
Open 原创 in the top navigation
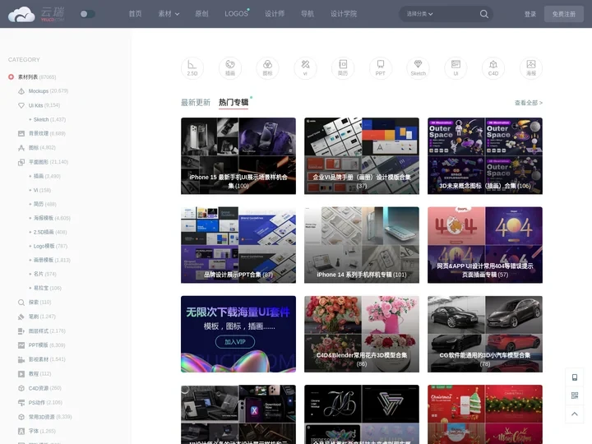(x=201, y=14)
